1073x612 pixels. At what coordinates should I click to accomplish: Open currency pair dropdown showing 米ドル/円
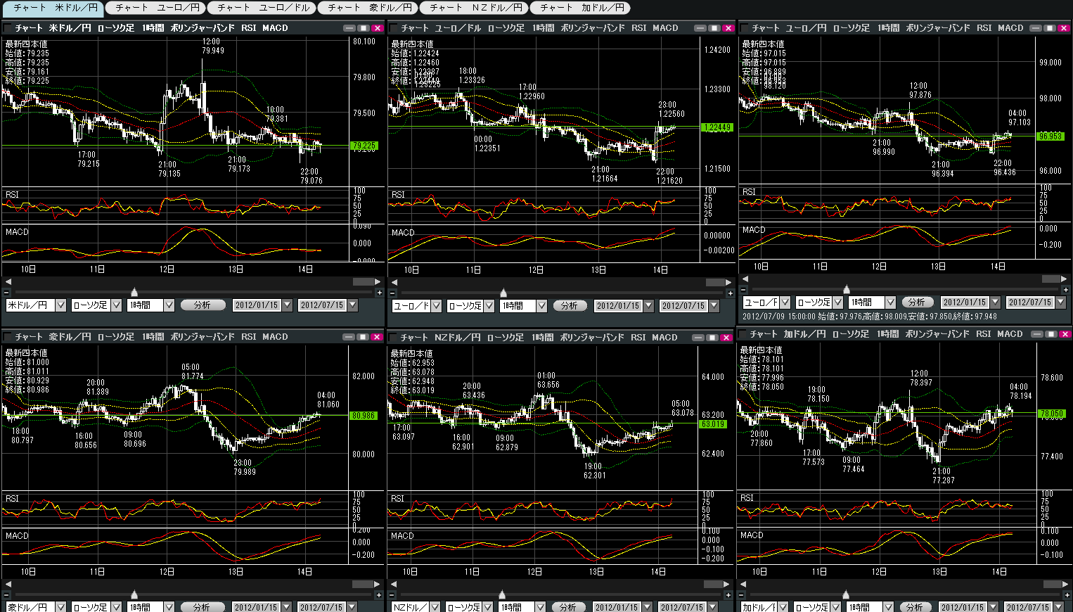[x=60, y=305]
